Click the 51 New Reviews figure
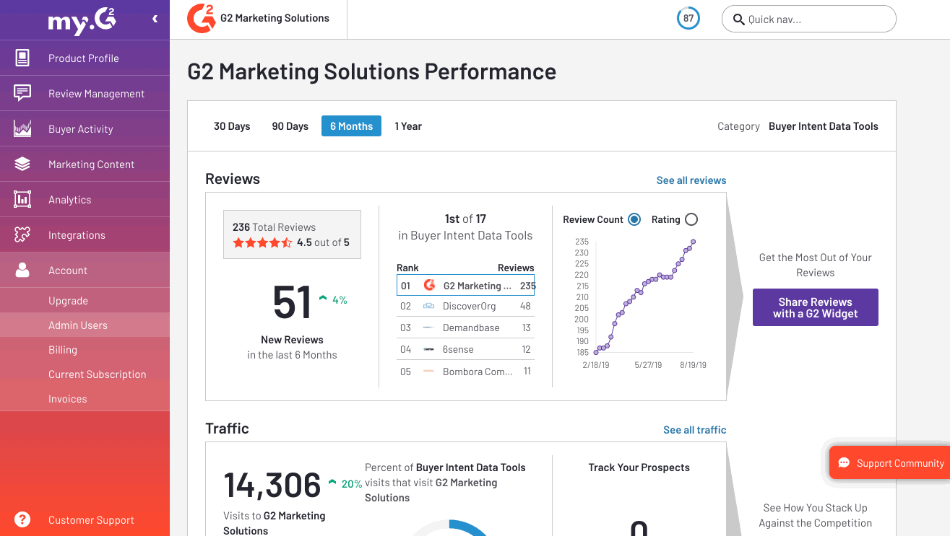The width and height of the screenshot is (950, 536). coord(292,302)
